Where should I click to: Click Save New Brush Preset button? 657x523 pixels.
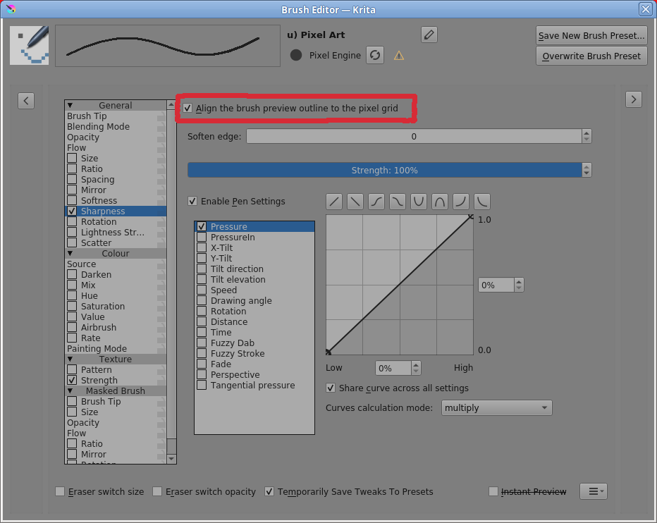click(591, 36)
